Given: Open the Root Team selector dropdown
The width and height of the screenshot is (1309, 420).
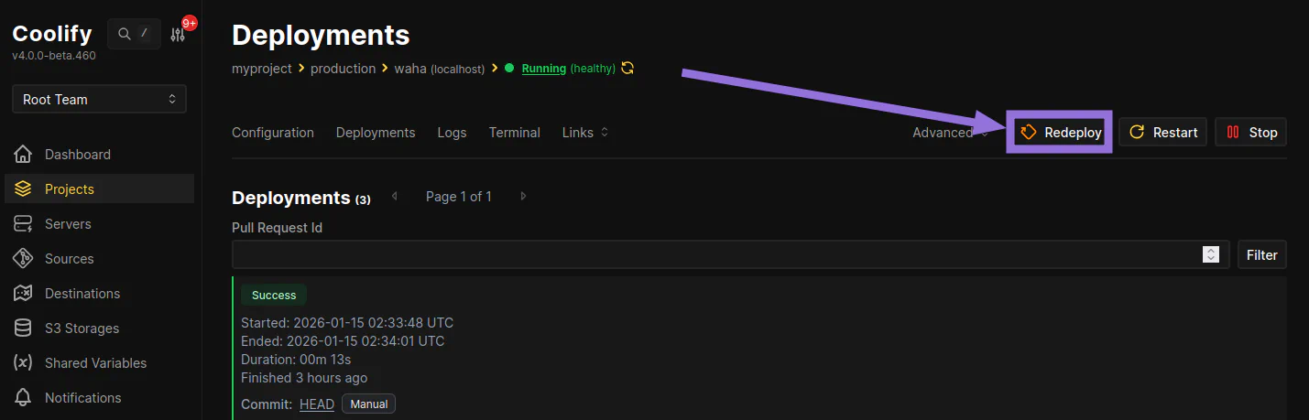Looking at the screenshot, I should pos(99,99).
